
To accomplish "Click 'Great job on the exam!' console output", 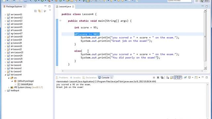I will pyautogui.click(x=70, y=87).
